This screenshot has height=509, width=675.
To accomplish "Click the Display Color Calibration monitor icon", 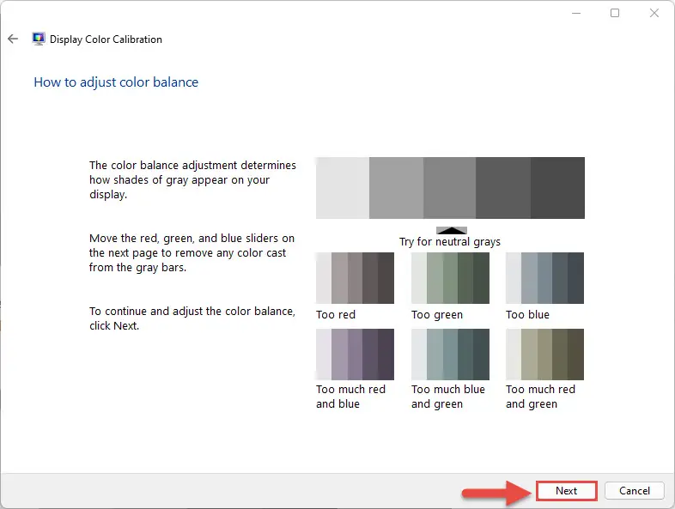I will coord(39,39).
